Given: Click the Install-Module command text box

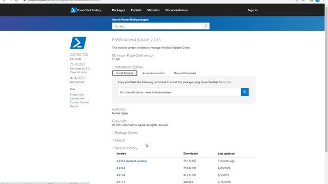Looking at the screenshot, I should pyautogui.click(x=179, y=92).
